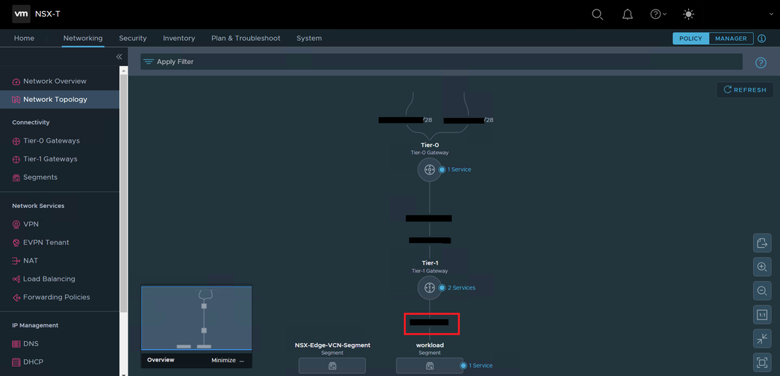This screenshot has width=780, height=376.
Task: Open workload "1 Service" link
Action: coord(480,366)
